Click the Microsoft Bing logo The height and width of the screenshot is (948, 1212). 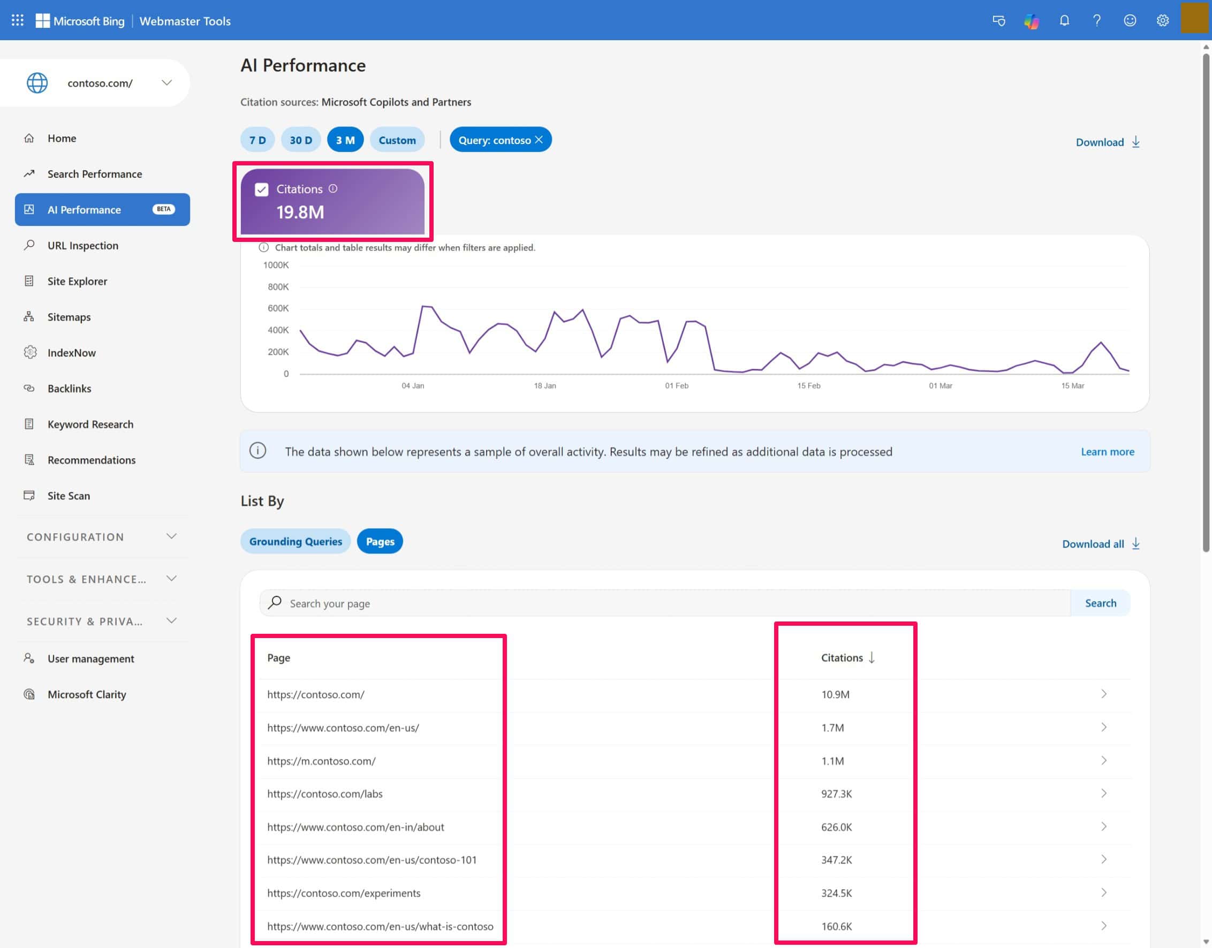80,21
